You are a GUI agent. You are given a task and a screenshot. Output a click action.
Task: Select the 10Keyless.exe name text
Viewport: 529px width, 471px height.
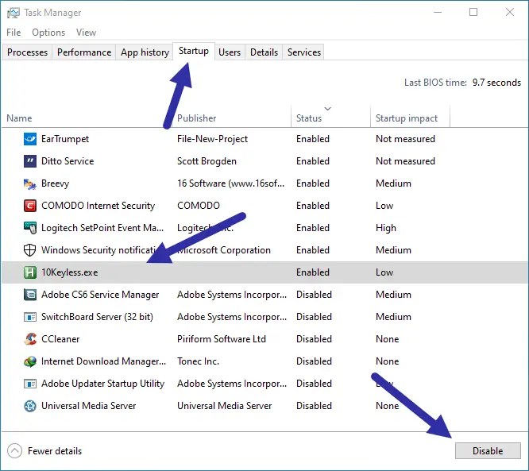69,272
